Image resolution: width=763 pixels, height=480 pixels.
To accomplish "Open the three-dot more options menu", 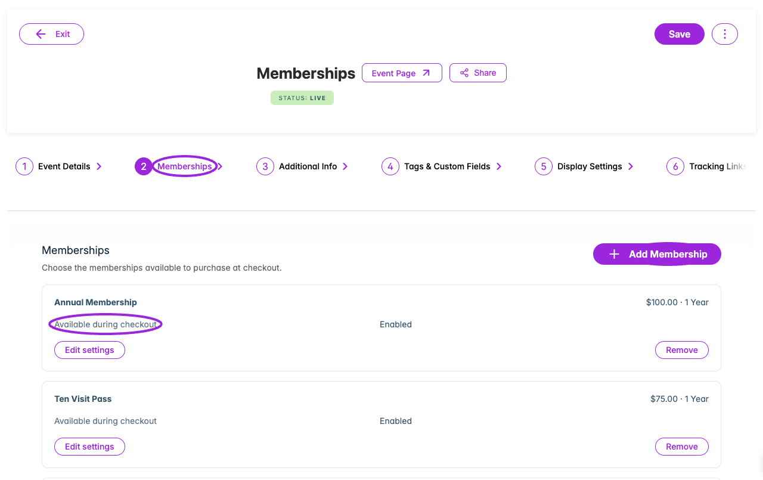I will pos(725,34).
